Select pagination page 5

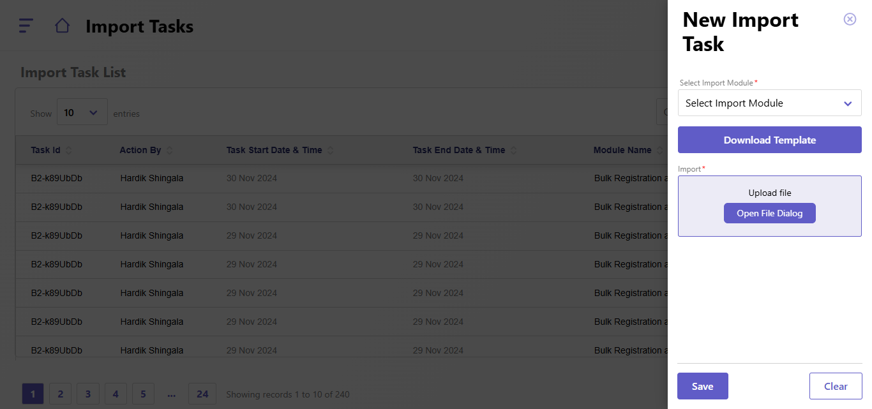(x=144, y=394)
